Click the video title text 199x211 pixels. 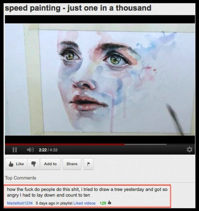[x=78, y=8]
